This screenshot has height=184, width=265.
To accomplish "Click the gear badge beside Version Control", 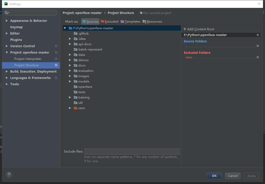I will pos(57,46).
